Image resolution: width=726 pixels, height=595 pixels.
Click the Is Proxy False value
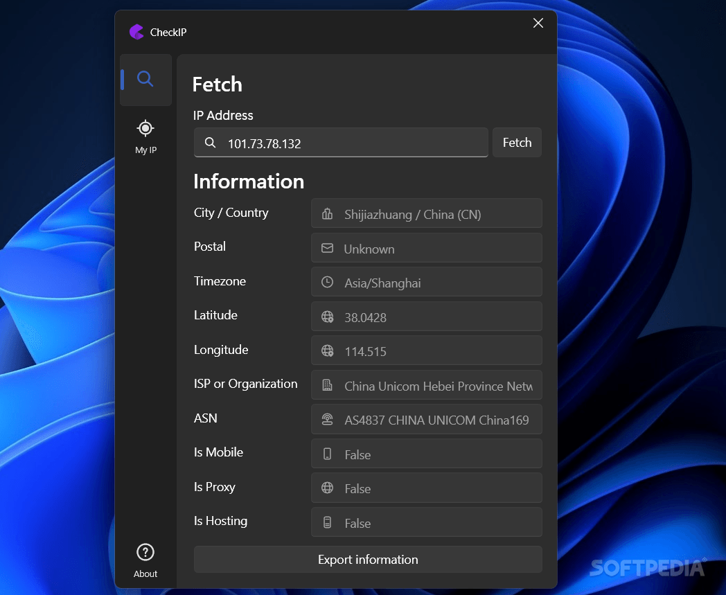357,488
